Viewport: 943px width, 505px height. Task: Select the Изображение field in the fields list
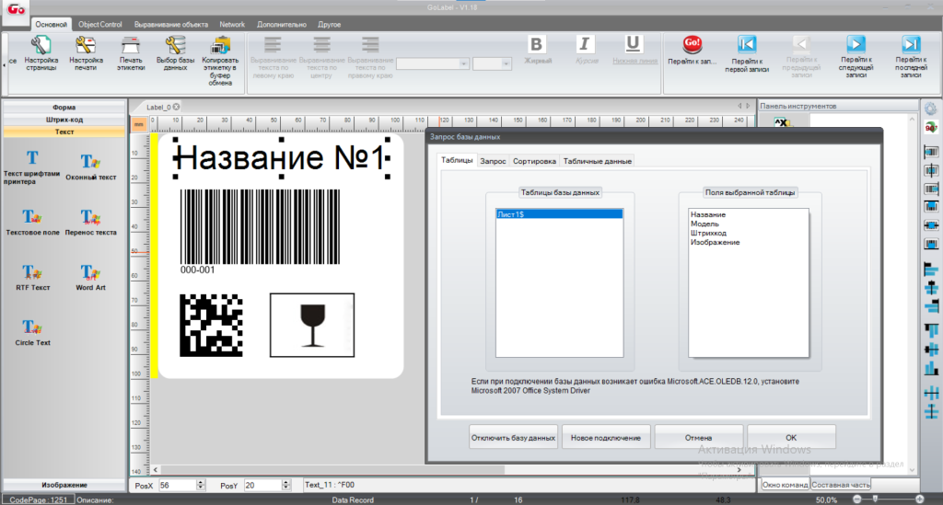coord(715,242)
